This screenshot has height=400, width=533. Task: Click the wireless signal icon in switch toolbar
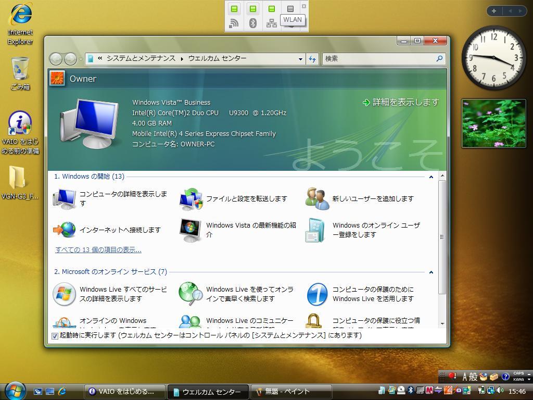(x=234, y=23)
